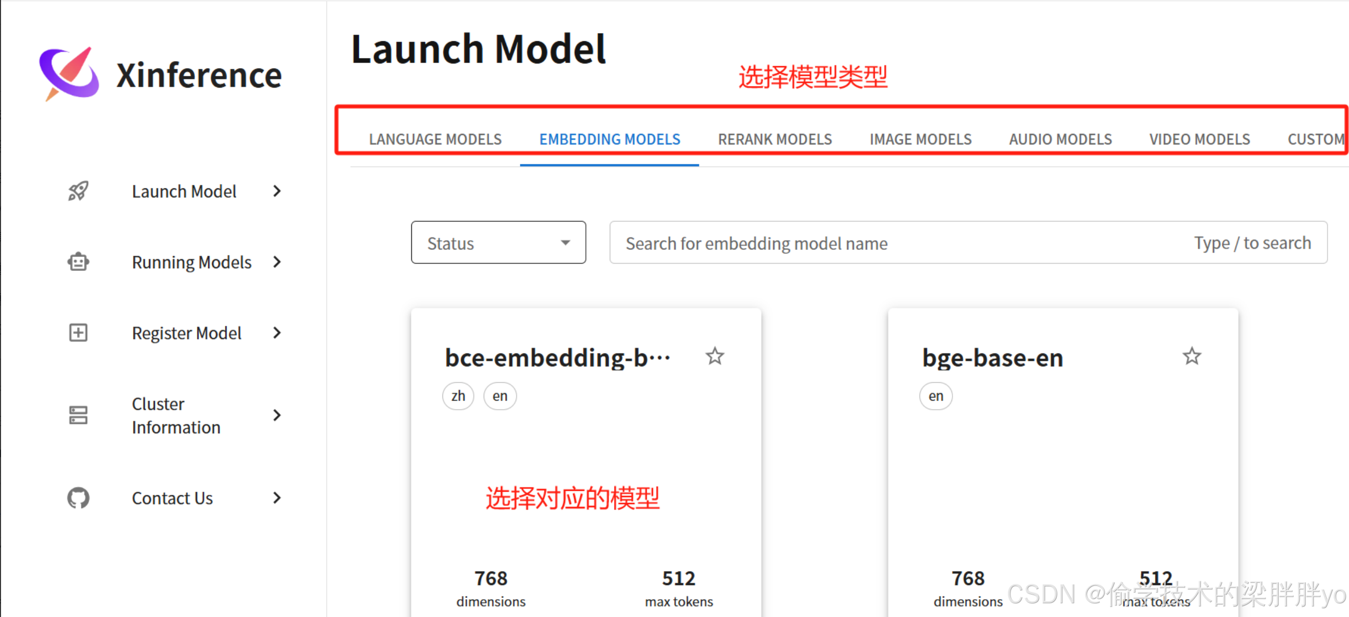Focus the embedding model name search field

point(968,242)
